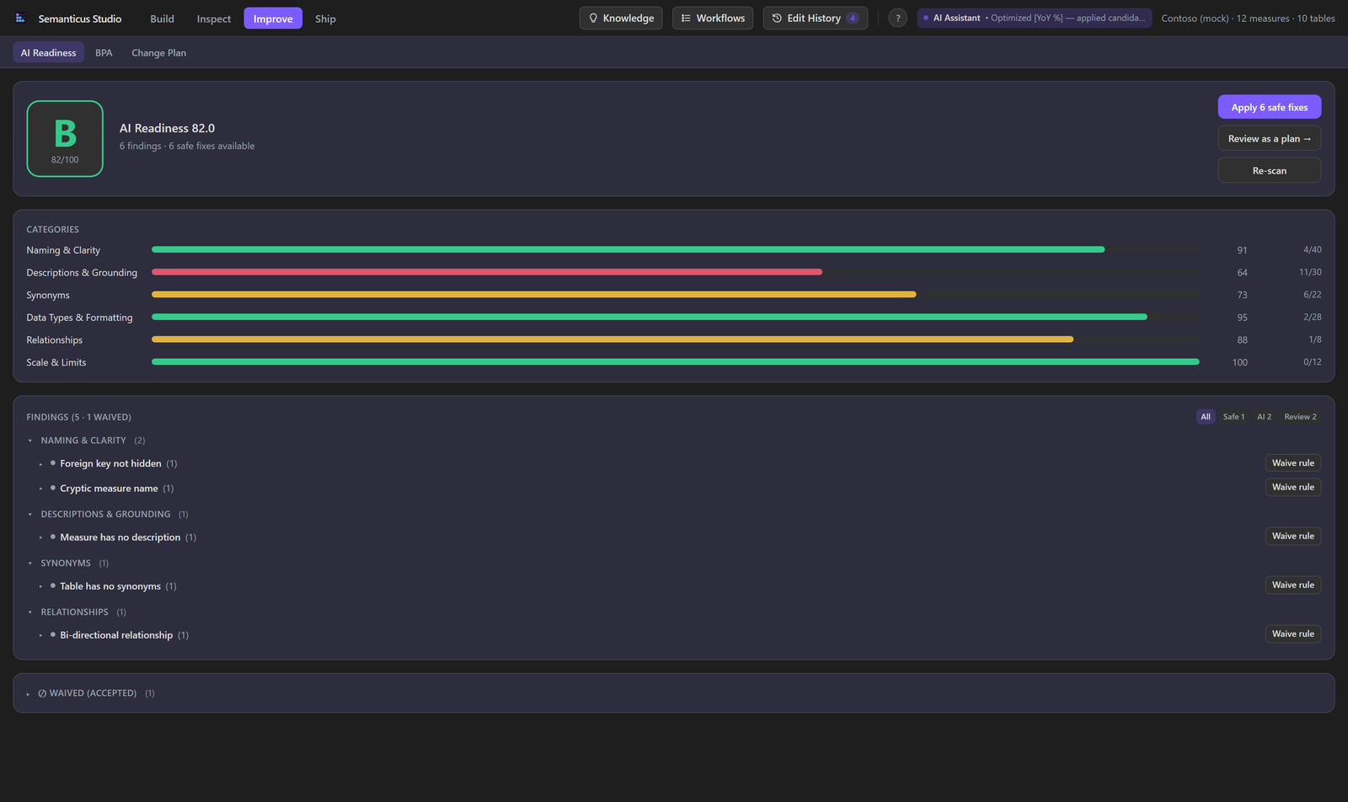Click the Data Types & Formatting label
1348x802 pixels.
(79, 318)
